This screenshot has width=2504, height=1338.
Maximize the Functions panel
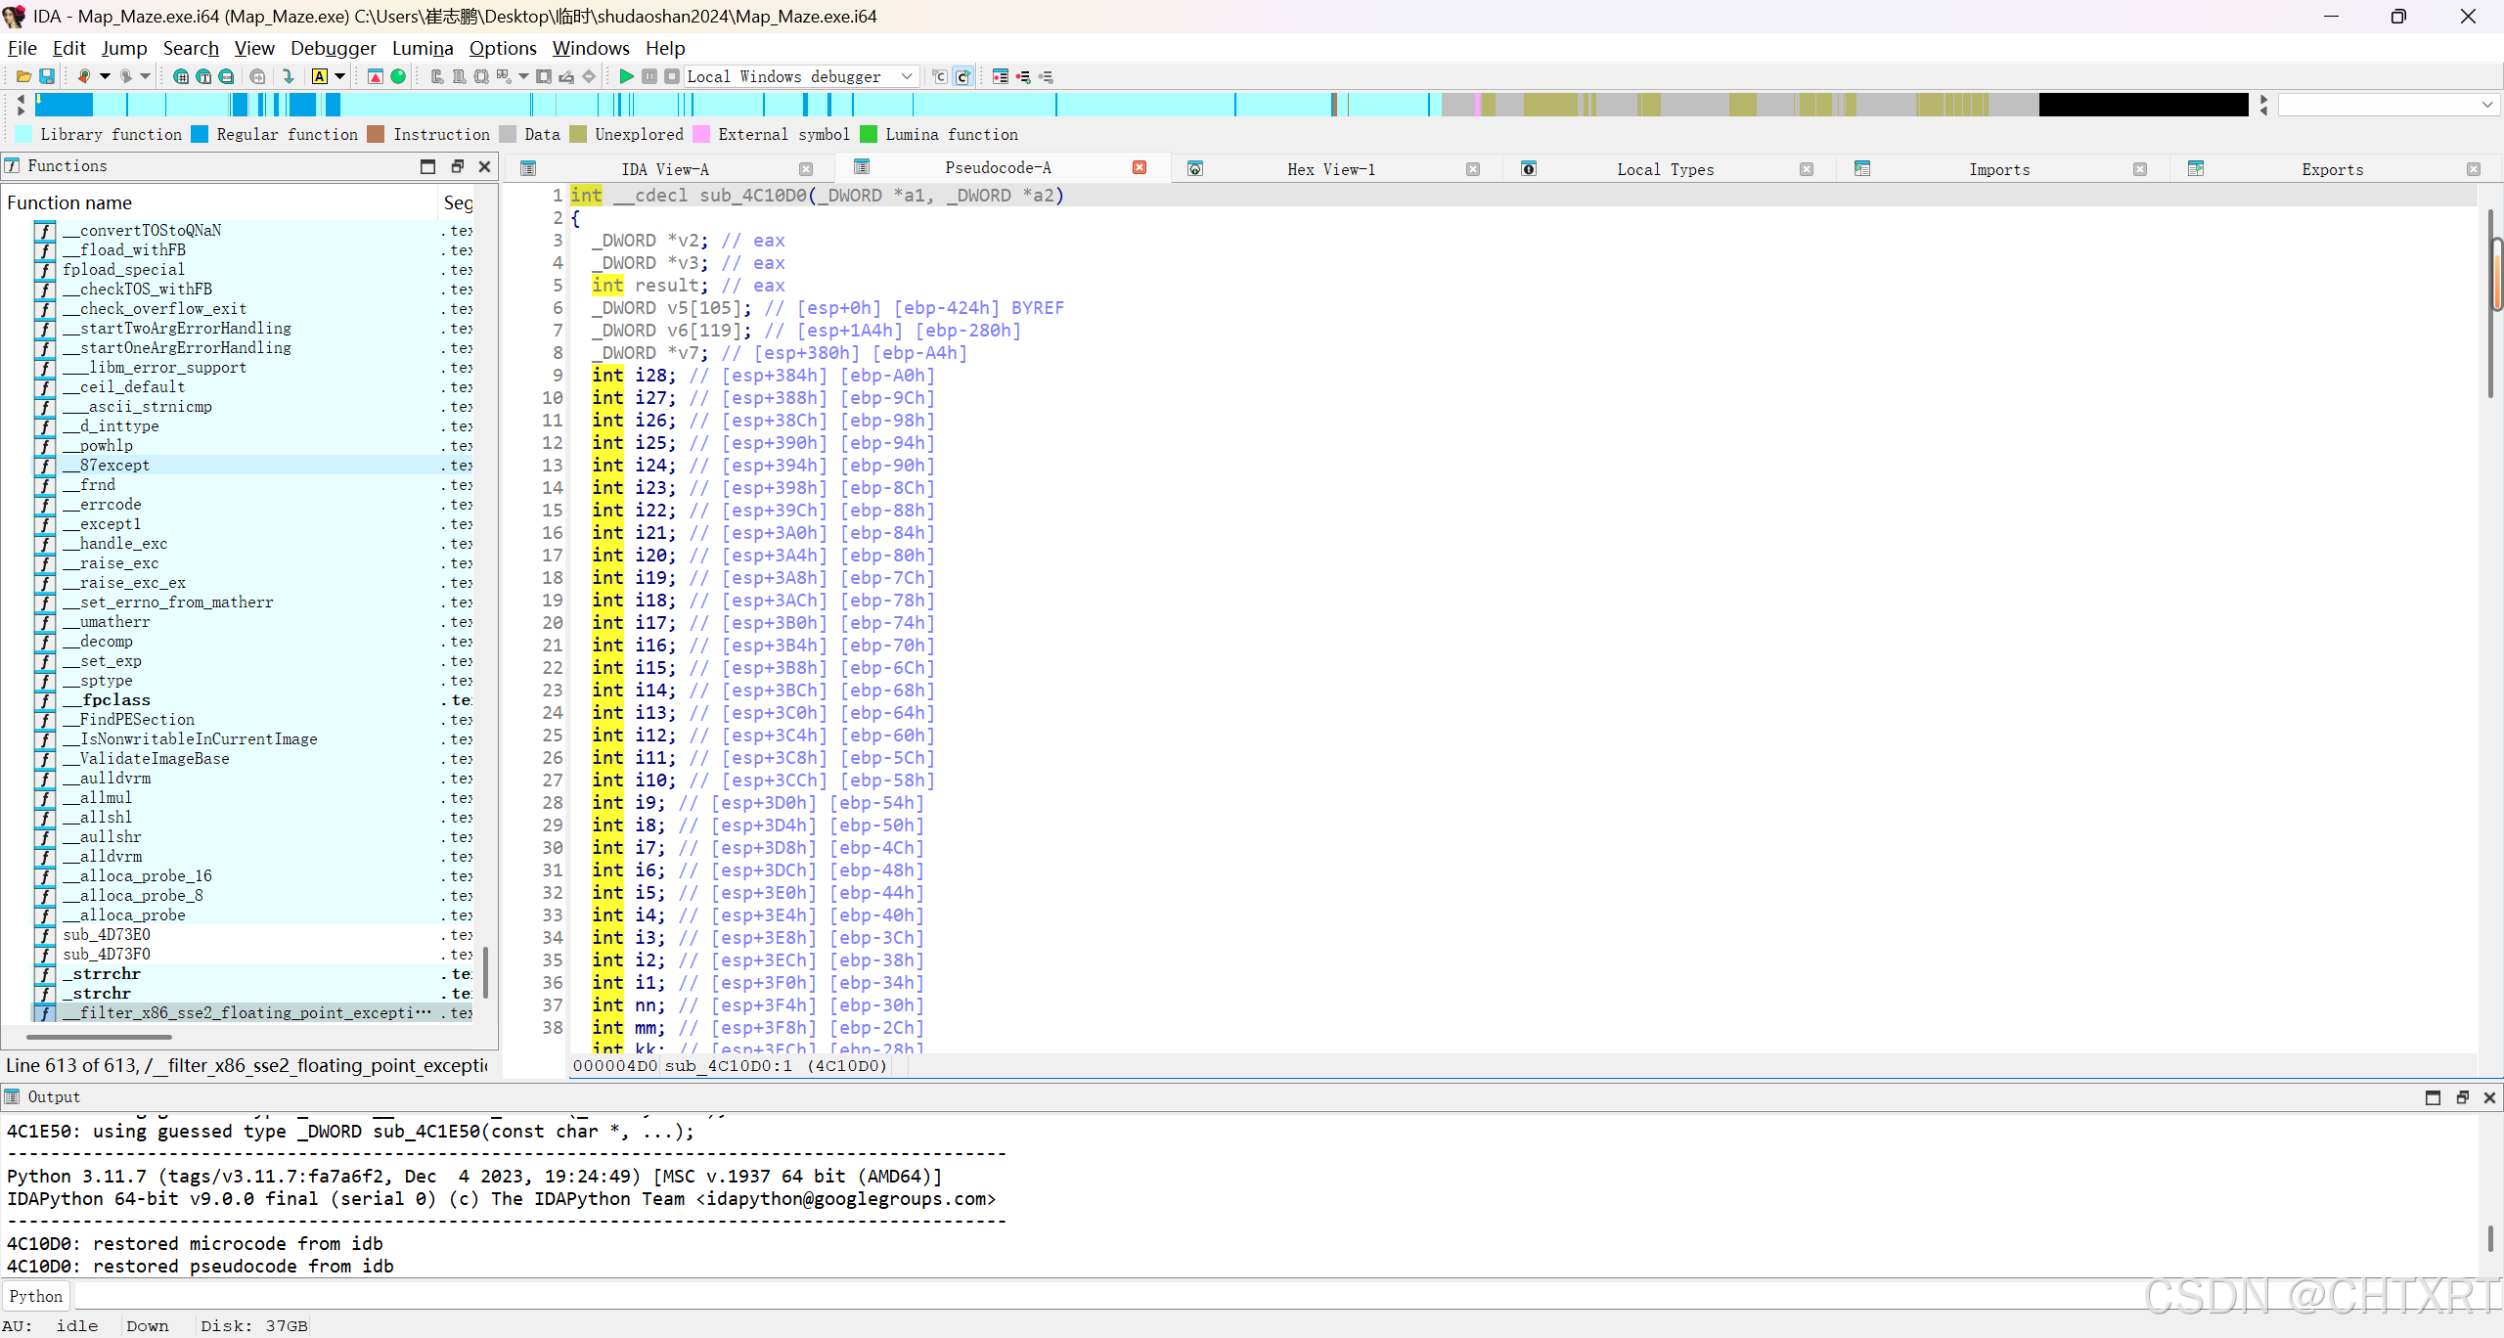pos(427,166)
